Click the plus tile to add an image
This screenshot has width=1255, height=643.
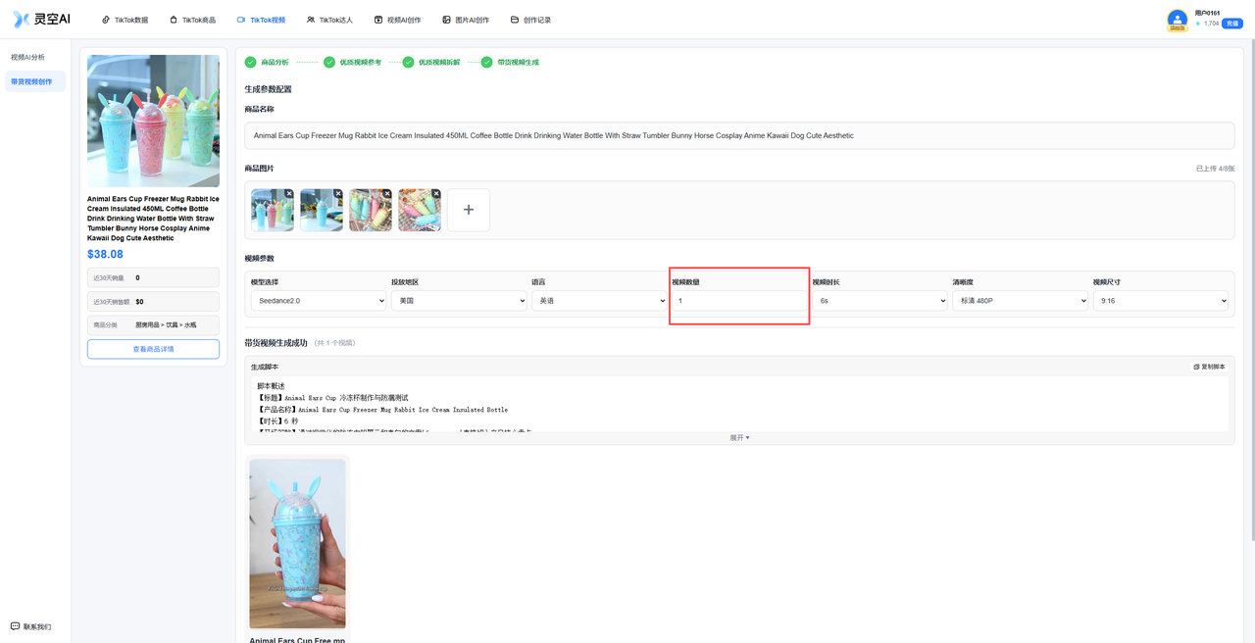(x=469, y=210)
